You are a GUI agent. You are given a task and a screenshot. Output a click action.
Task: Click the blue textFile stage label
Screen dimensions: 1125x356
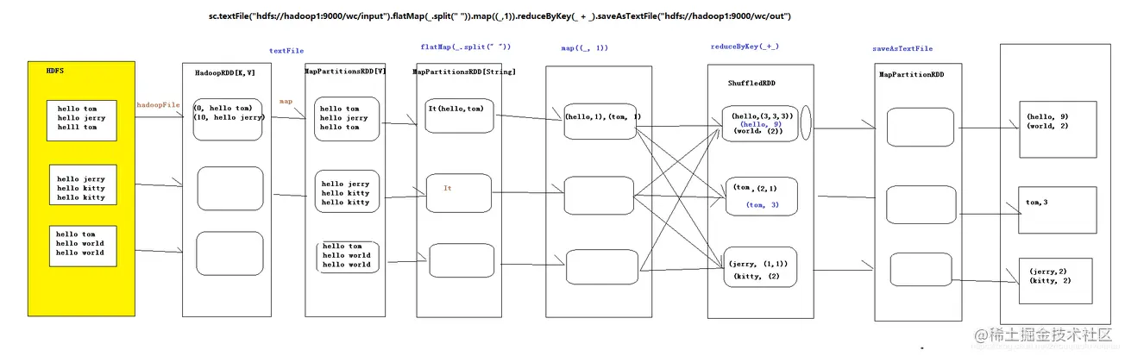tap(286, 51)
